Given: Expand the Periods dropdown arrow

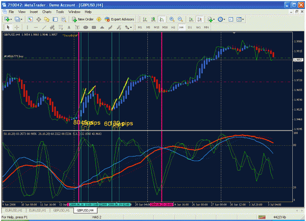Looking at the screenshot, I should coord(224,20).
